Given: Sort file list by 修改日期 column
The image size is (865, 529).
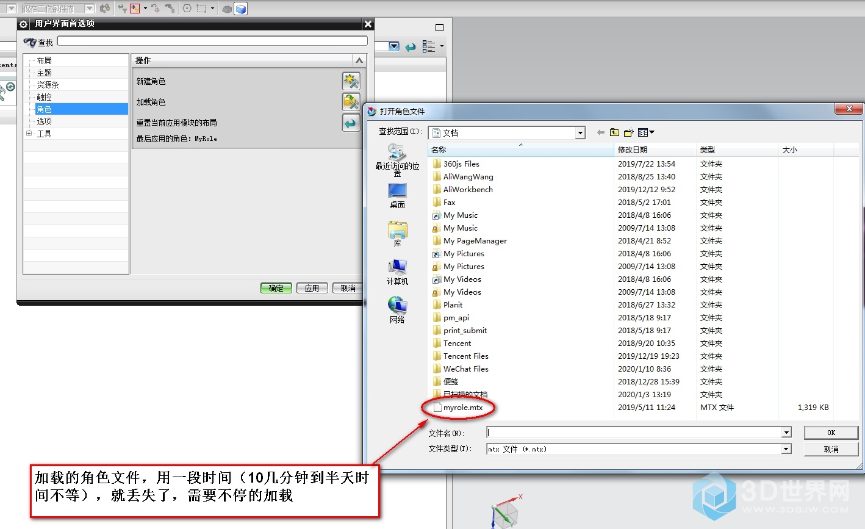Looking at the screenshot, I should [x=655, y=149].
